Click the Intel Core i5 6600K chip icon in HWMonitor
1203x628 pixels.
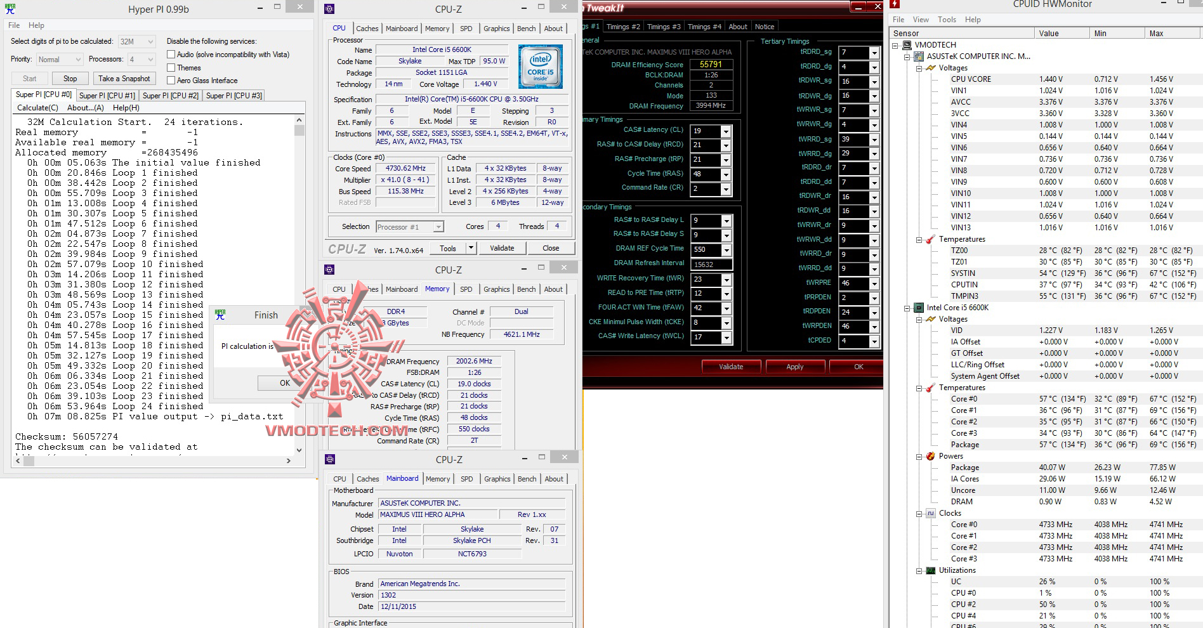[x=918, y=308]
